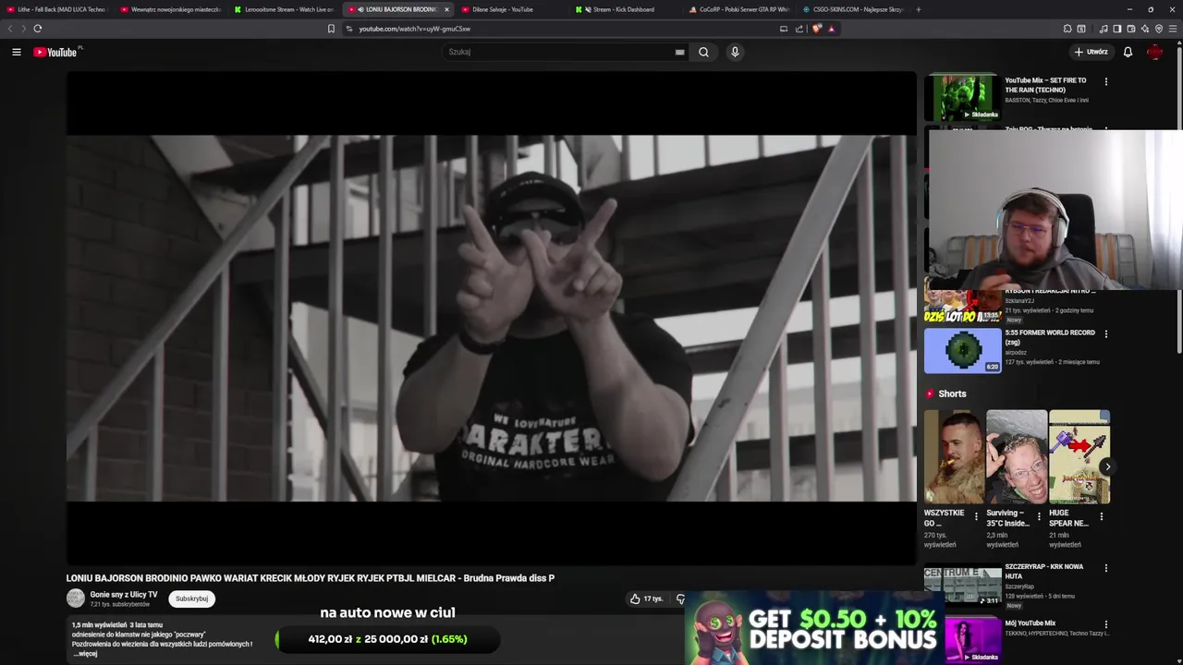1183x665 pixels.
Task: Open options for the Surviving -35°C short
Action: (x=1038, y=516)
